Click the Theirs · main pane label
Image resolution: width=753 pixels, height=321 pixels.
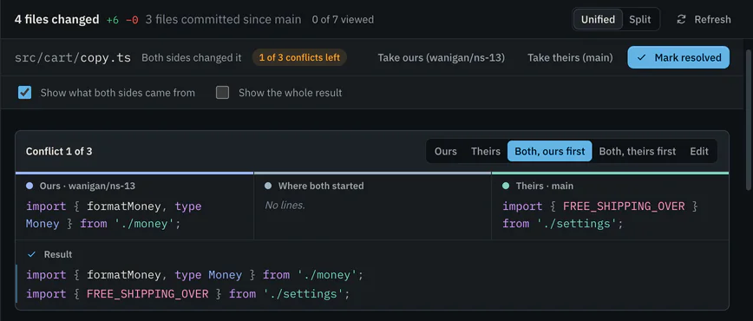(x=545, y=186)
